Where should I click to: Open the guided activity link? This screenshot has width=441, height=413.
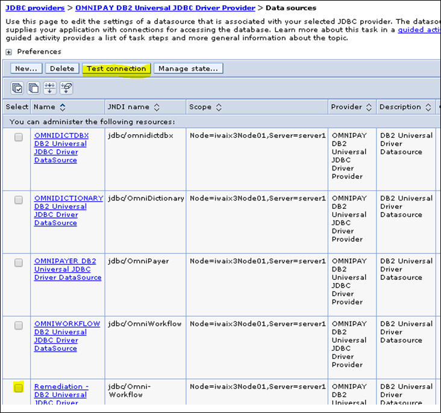pos(419,30)
